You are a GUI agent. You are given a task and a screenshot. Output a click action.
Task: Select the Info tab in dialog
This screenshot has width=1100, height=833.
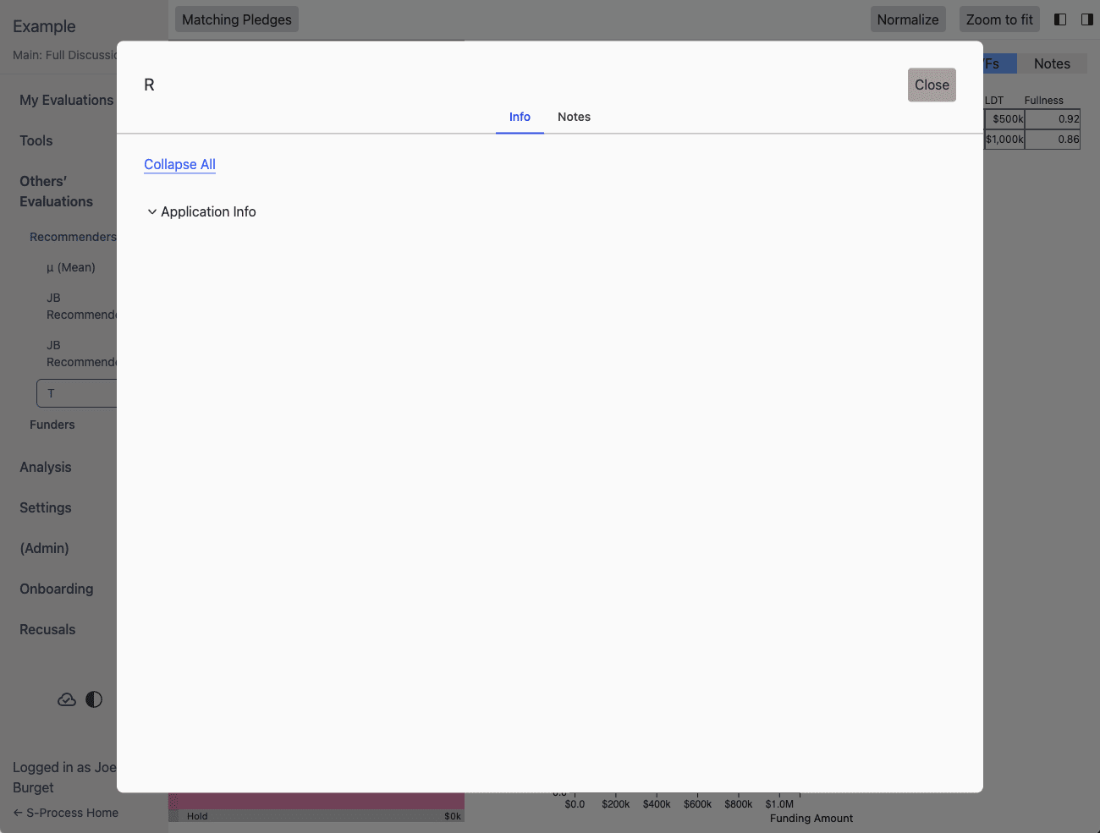pyautogui.click(x=520, y=117)
